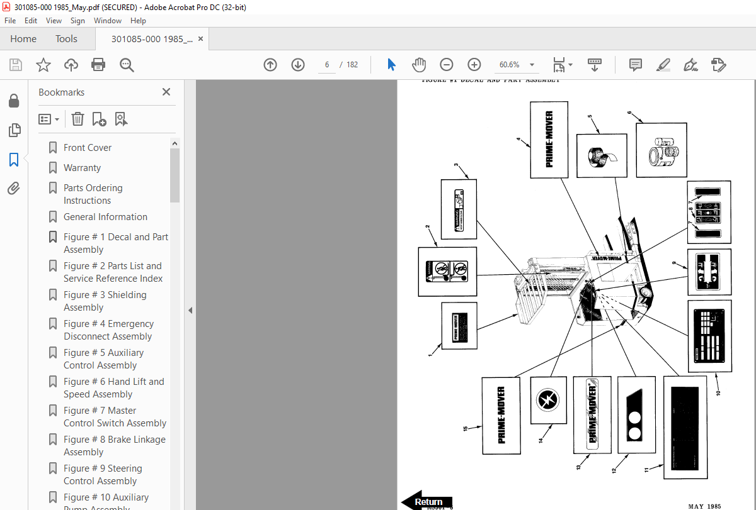The width and height of the screenshot is (756, 510).
Task: Open the File menu
Action: 10,21
